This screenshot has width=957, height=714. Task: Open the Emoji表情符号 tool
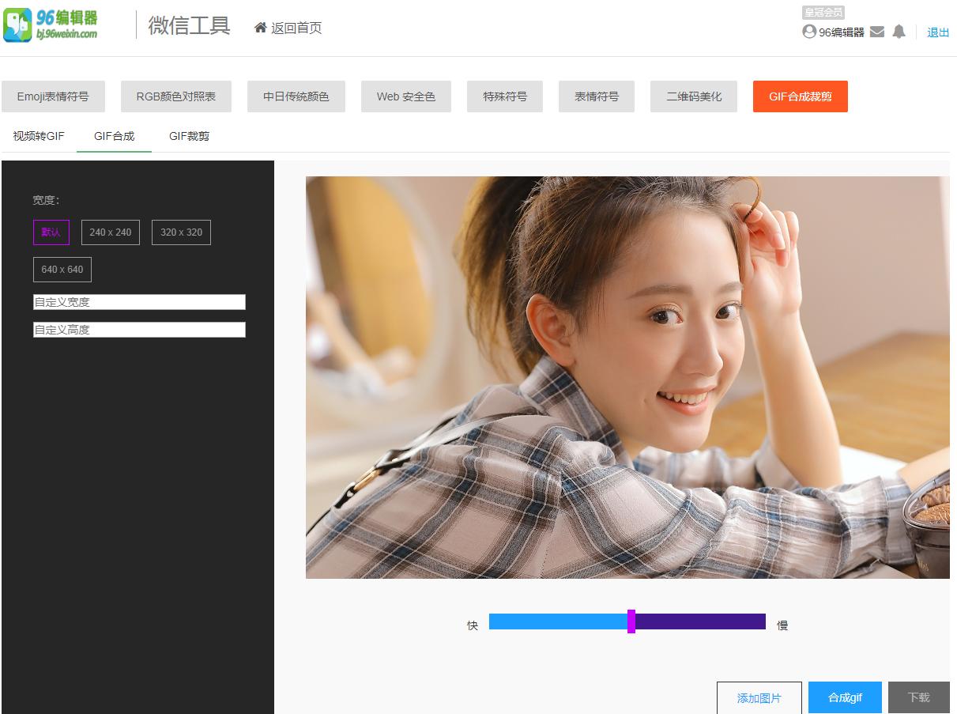53,96
